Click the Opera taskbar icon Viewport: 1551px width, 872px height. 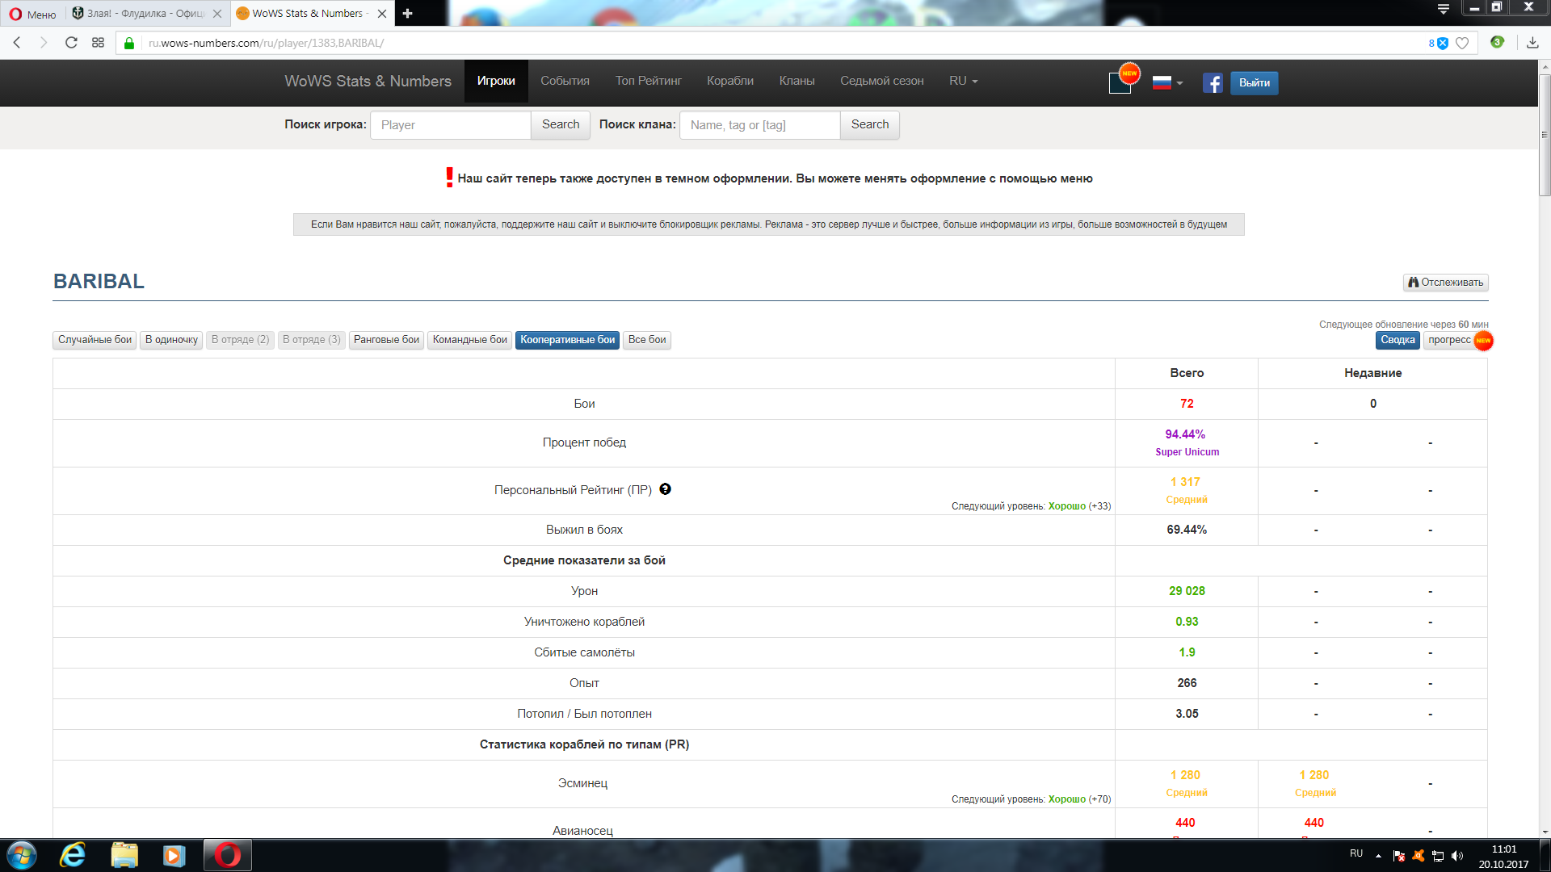(x=227, y=856)
